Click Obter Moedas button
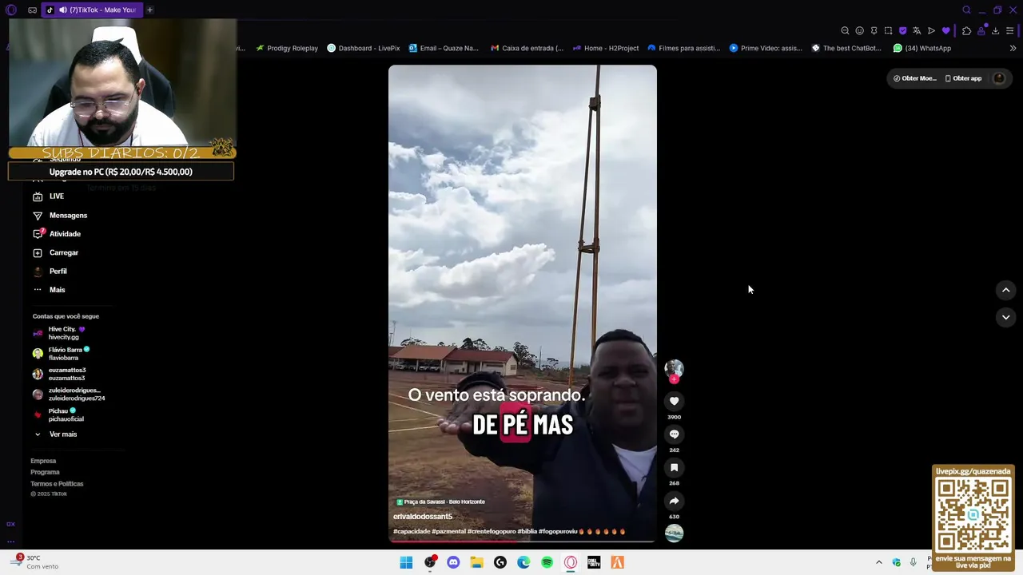 (914, 78)
